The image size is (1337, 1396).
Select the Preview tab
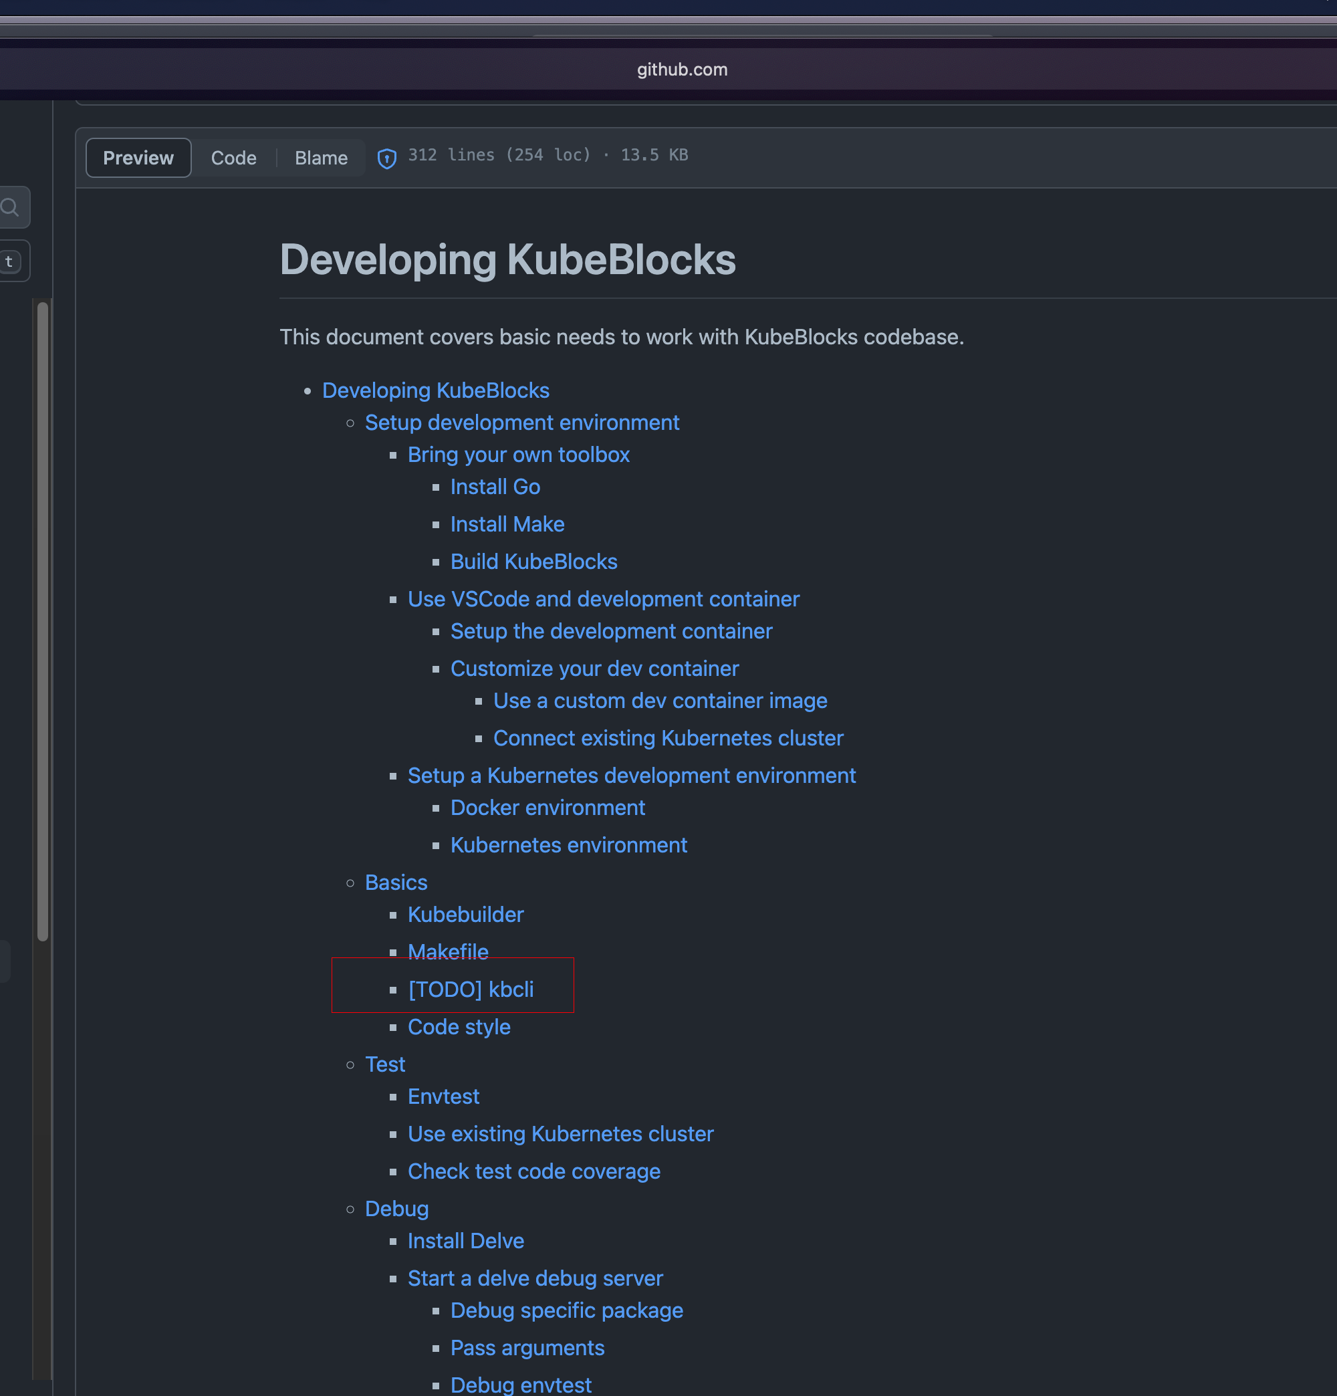point(138,157)
